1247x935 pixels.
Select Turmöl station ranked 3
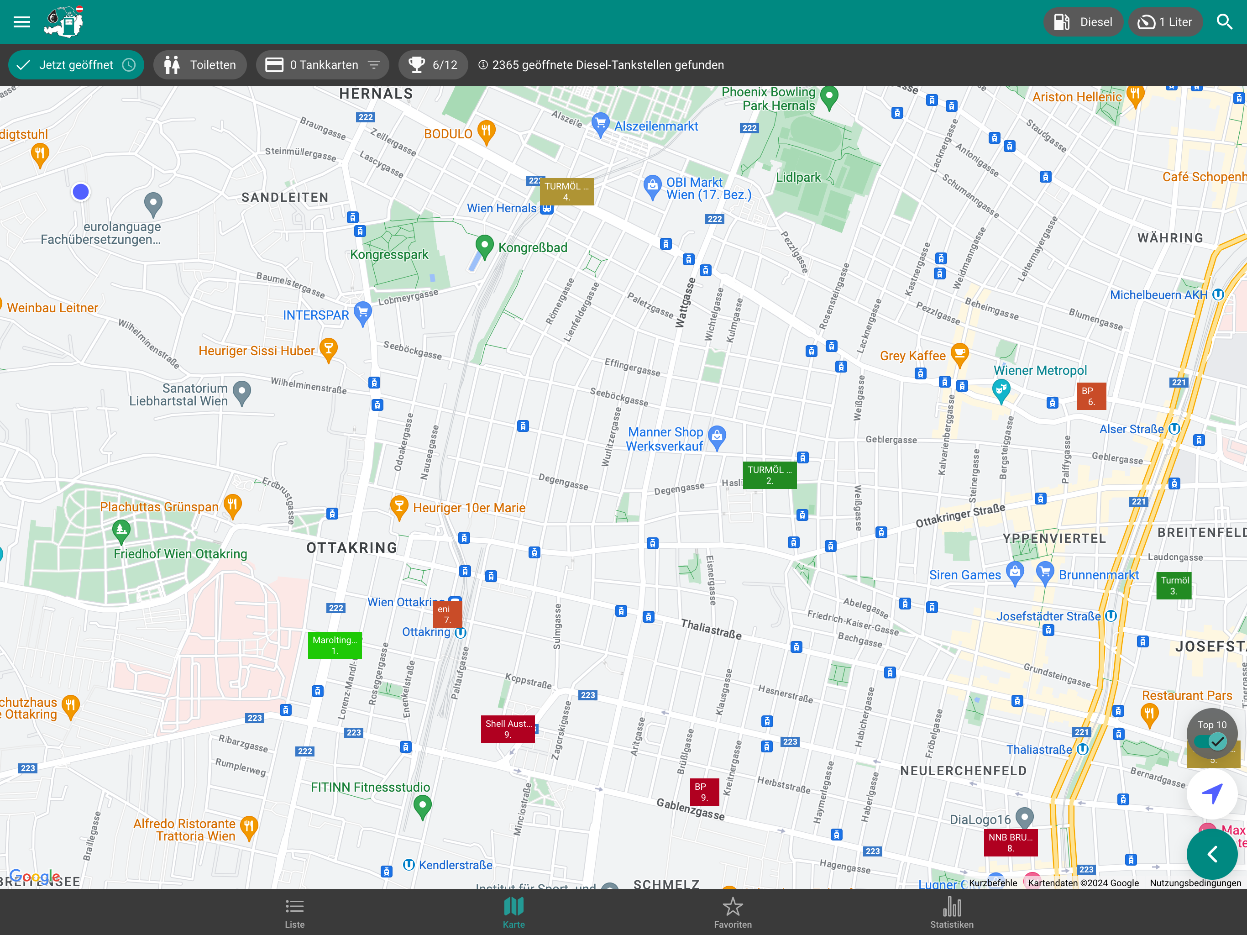(x=1174, y=585)
